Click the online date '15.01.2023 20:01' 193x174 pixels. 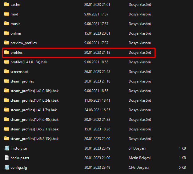(97, 33)
